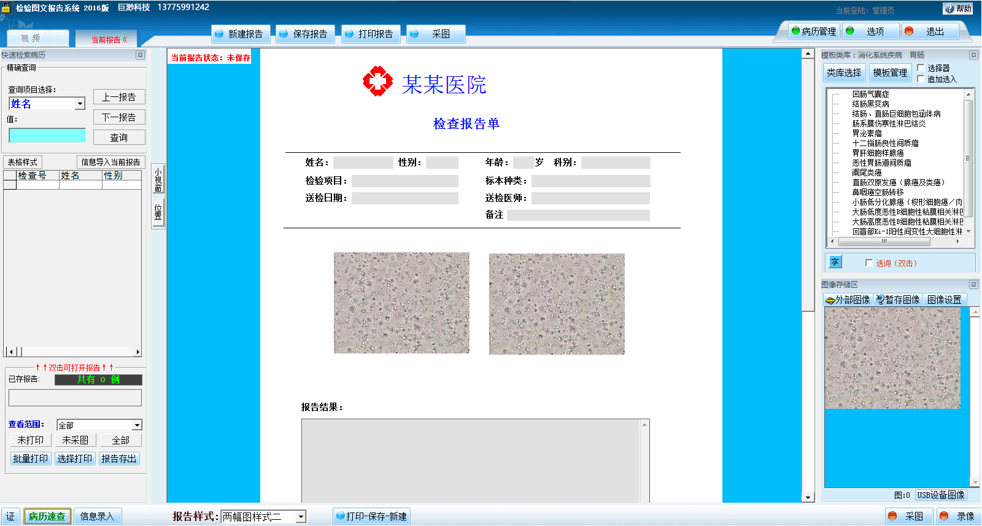Click the 上一报告 button
The image size is (982, 526).
pos(119,97)
